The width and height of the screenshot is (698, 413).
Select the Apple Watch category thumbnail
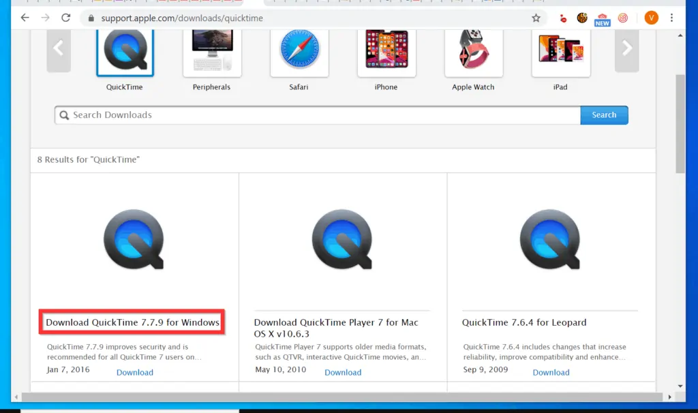point(474,52)
